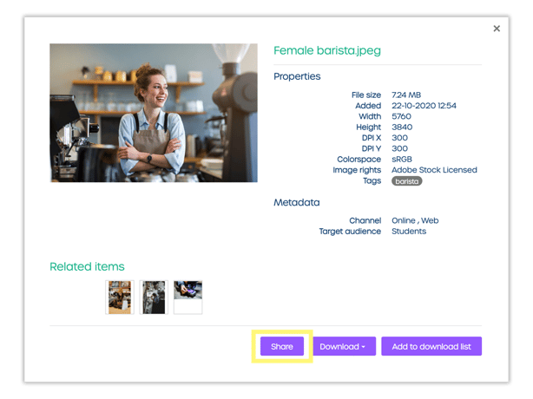
Task: Select the colorspace value sRGB
Action: click(x=402, y=160)
